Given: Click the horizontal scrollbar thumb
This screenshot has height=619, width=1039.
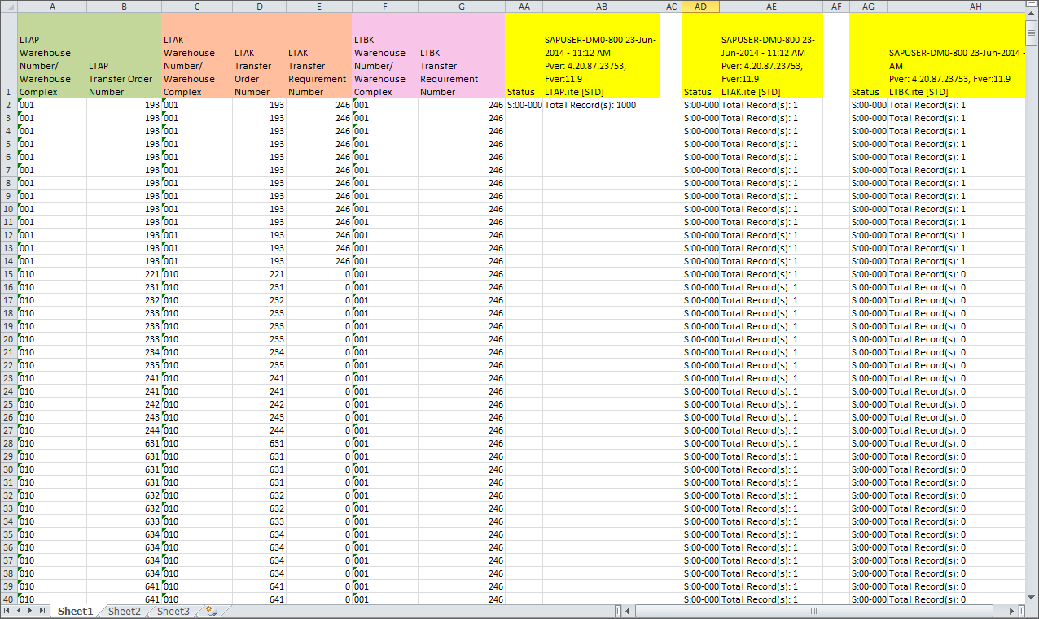Looking at the screenshot, I should [814, 611].
